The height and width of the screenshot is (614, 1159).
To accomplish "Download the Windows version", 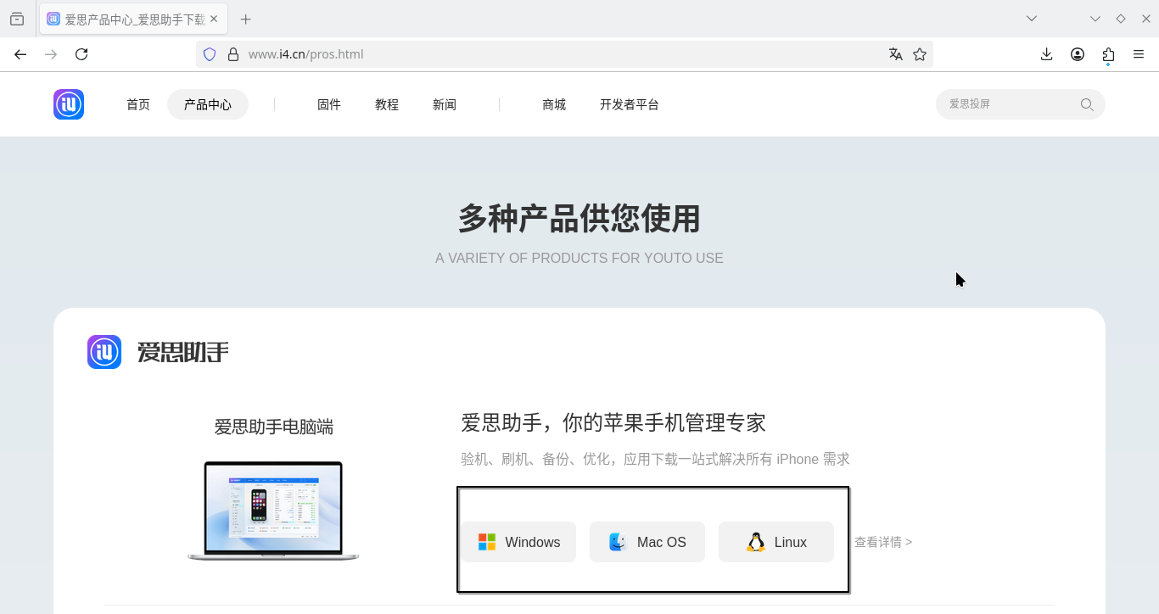I will point(518,542).
